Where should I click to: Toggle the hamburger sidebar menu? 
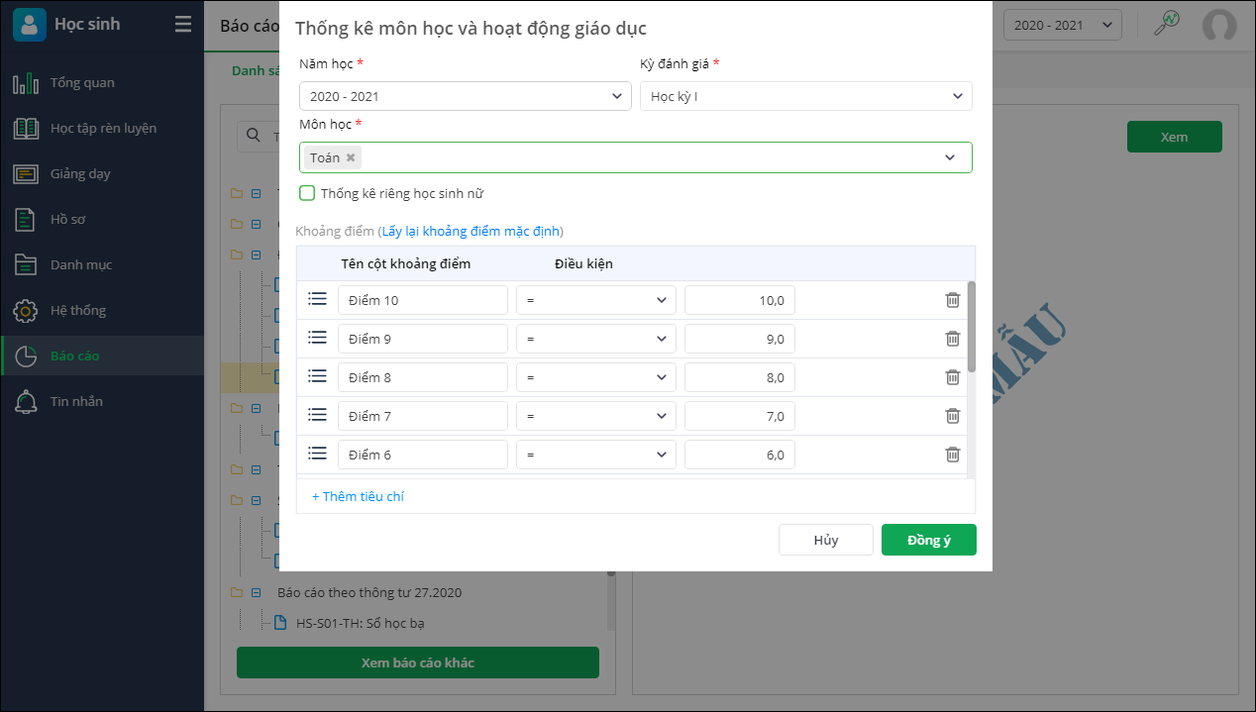pos(183,25)
